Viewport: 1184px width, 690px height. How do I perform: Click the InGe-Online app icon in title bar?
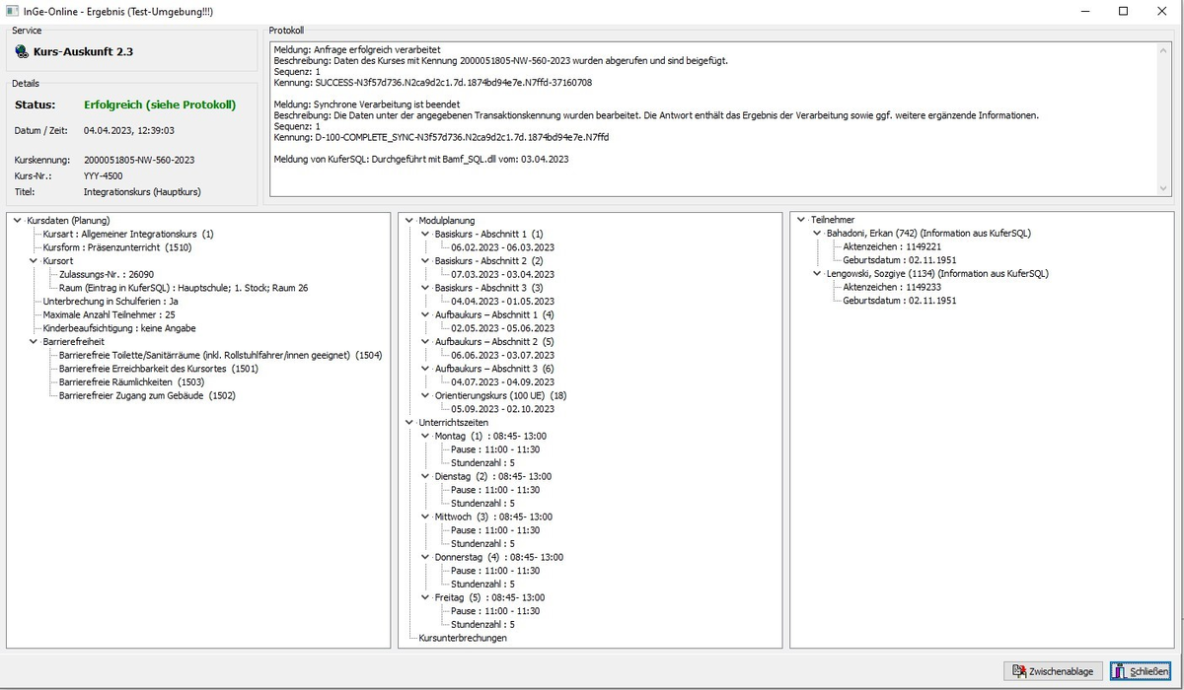[10, 11]
